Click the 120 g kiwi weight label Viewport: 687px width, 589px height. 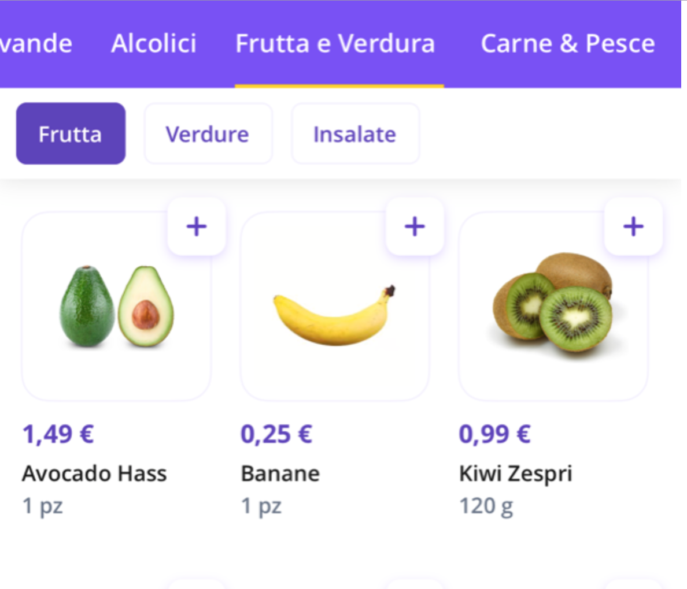click(x=486, y=506)
